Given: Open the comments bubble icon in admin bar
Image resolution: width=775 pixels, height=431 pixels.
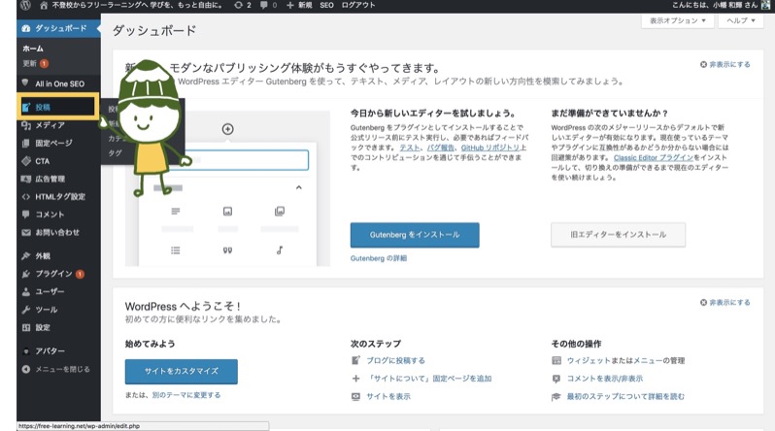Looking at the screenshot, I should pos(268,5).
